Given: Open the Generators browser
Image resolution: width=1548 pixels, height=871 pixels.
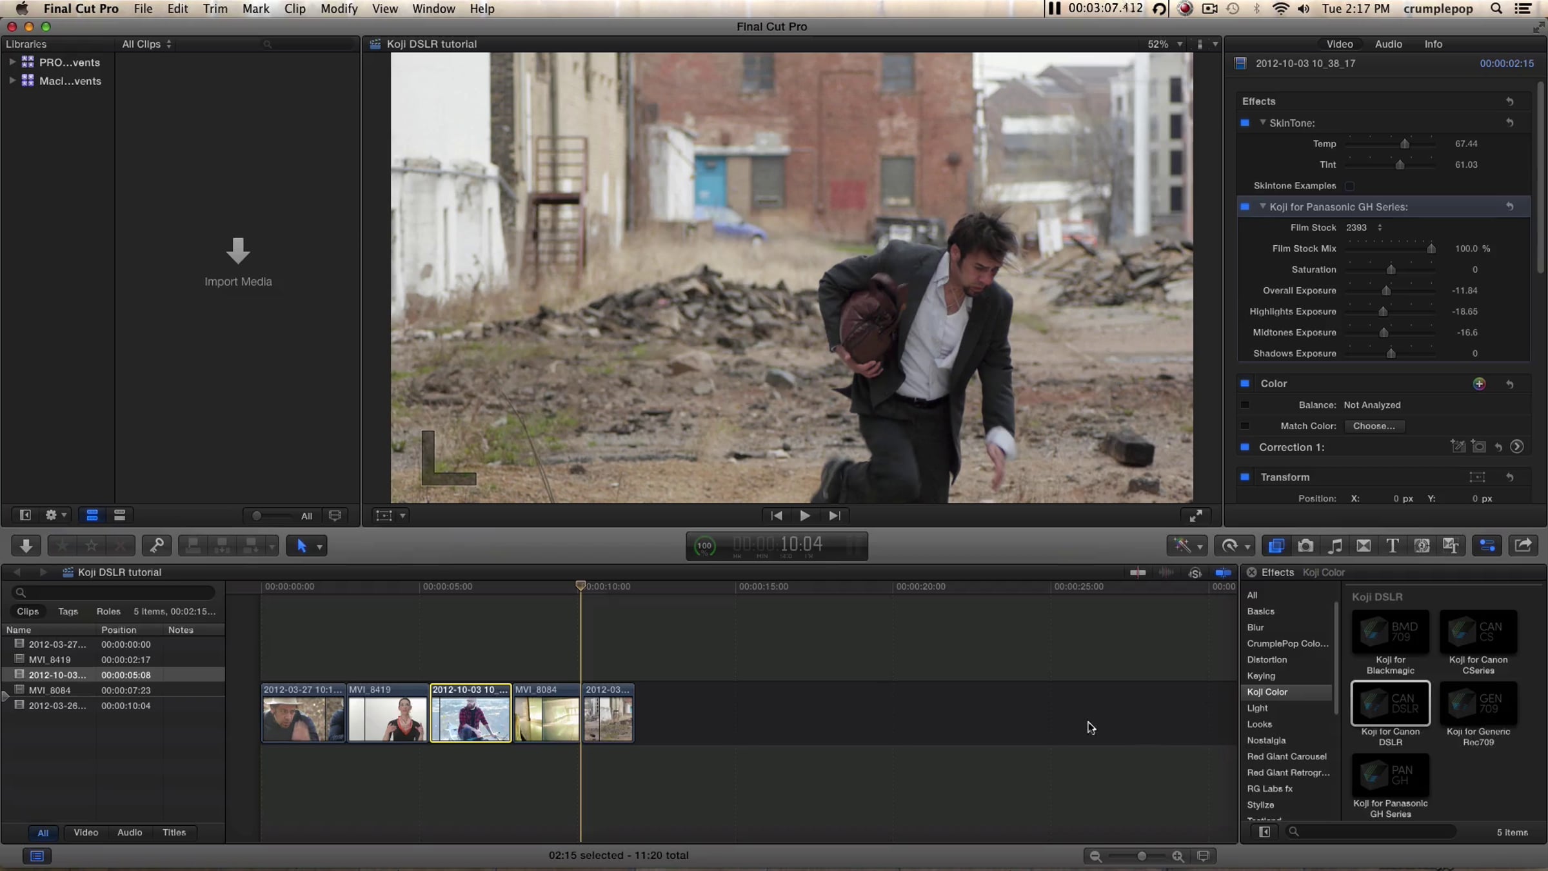Looking at the screenshot, I should click(1422, 546).
